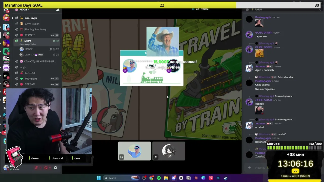
Task: Join the moge voice channel
Action: [37, 67]
